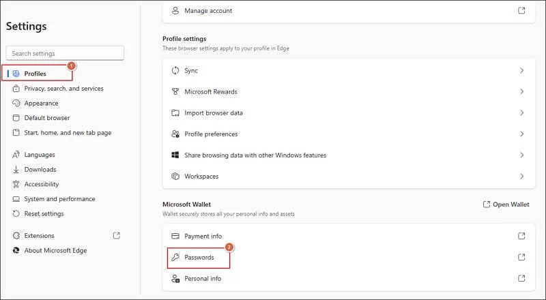Click the Privacy, search, and services lock icon
Image resolution: width=546 pixels, height=300 pixels.
click(x=16, y=89)
